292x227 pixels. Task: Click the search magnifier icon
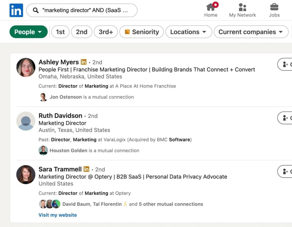pos(35,10)
